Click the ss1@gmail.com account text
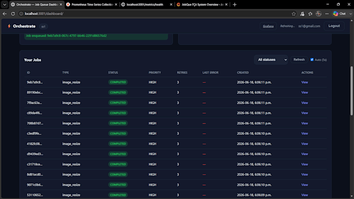 [309, 26]
